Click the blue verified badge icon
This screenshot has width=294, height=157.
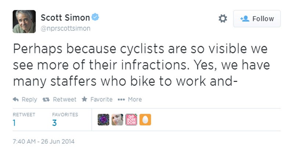pos(95,17)
